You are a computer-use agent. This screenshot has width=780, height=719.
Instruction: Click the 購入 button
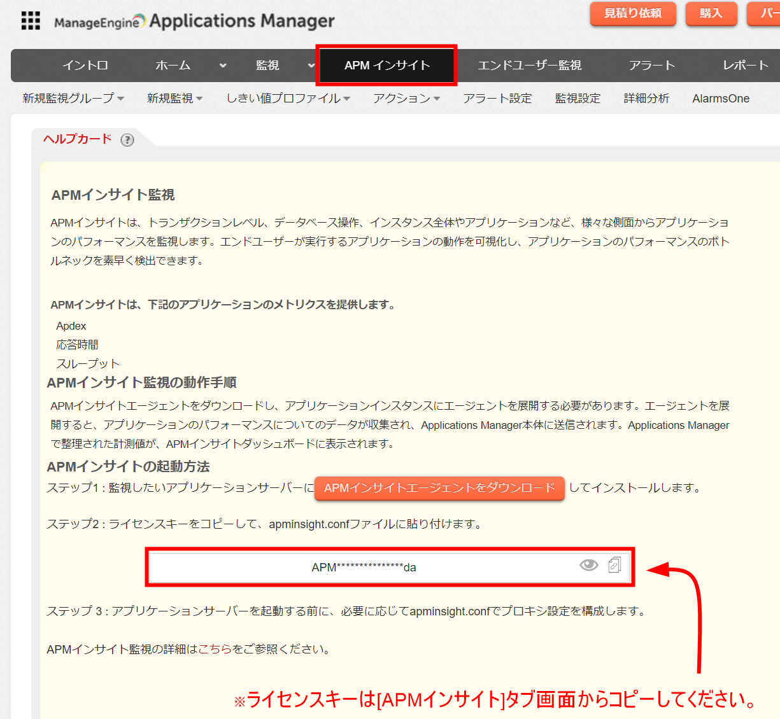click(711, 13)
